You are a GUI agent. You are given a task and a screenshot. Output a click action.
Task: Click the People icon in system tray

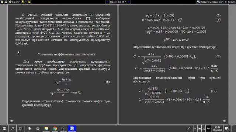tap(189, 128)
